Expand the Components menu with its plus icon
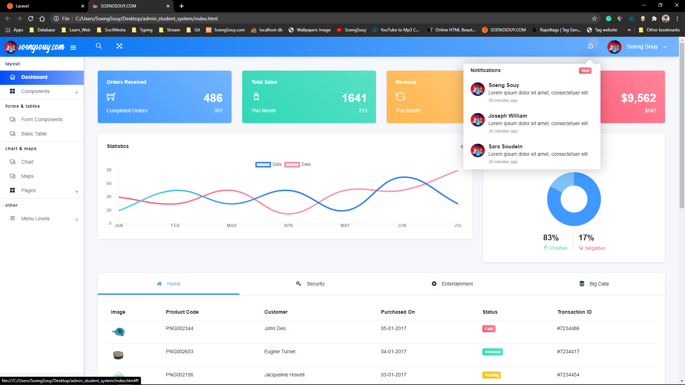The height and width of the screenshot is (385, 685). point(77,92)
